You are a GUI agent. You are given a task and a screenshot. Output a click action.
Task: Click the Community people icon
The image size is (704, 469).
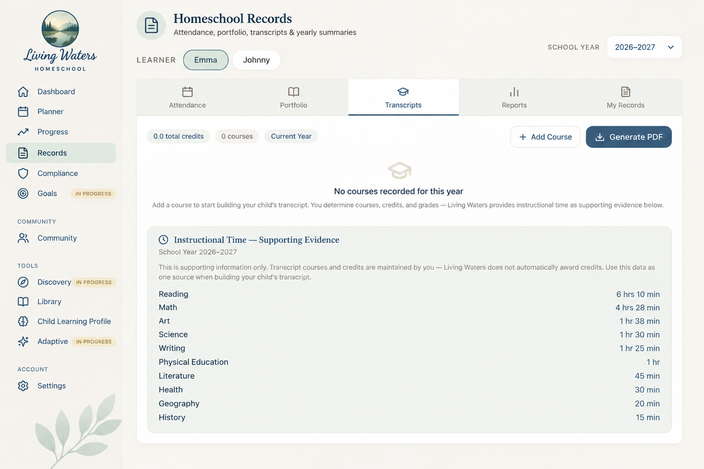[23, 238]
